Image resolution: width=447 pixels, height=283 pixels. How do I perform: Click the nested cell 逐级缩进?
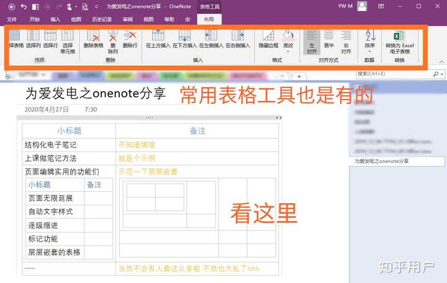55,225
